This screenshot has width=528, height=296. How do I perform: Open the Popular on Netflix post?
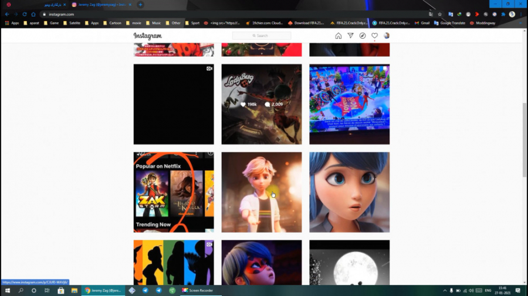click(x=174, y=192)
